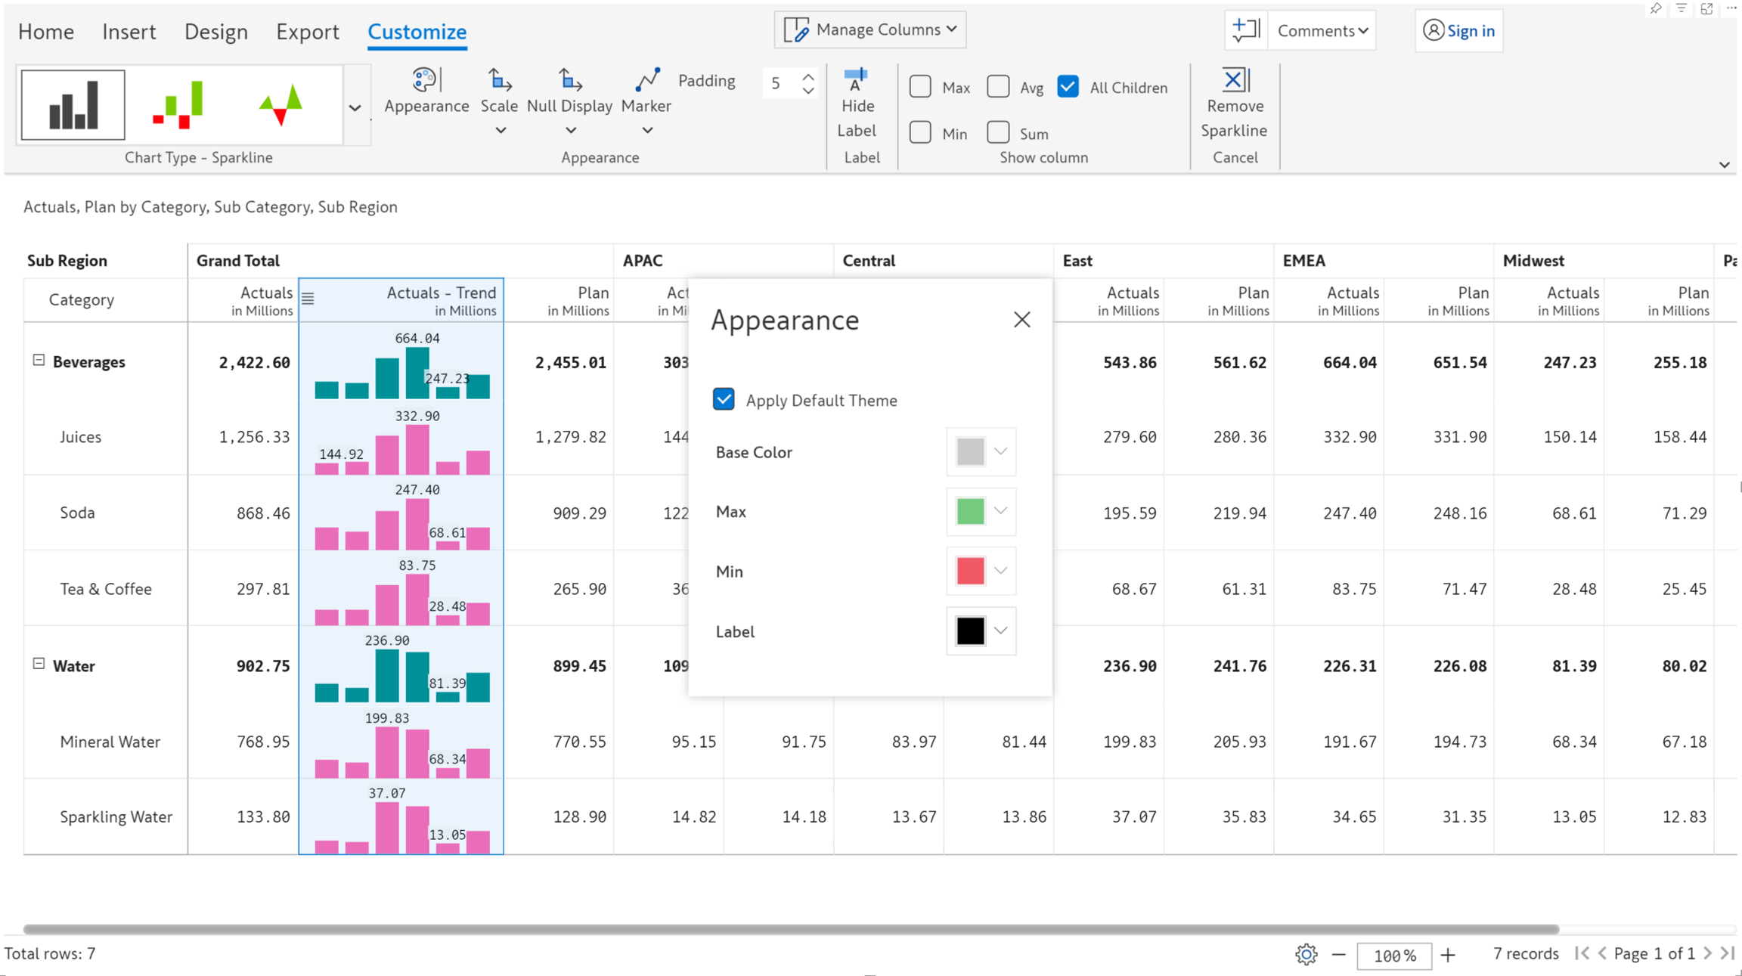Click the Null Display icon

(569, 80)
